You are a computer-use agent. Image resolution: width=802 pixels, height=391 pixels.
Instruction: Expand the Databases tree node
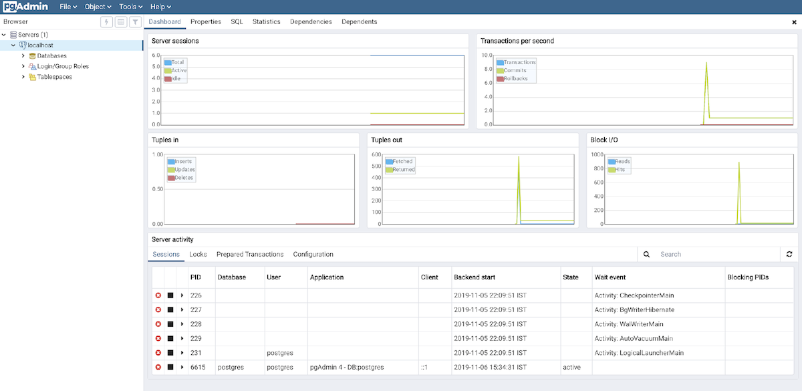[x=23, y=56]
